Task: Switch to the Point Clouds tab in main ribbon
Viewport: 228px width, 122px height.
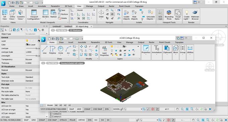Action: click(x=124, y=6)
